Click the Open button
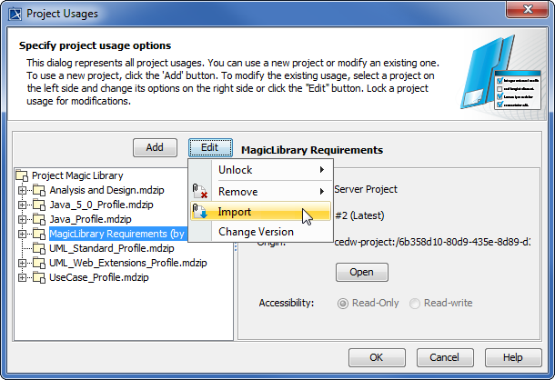555x380 pixels. coord(361,272)
